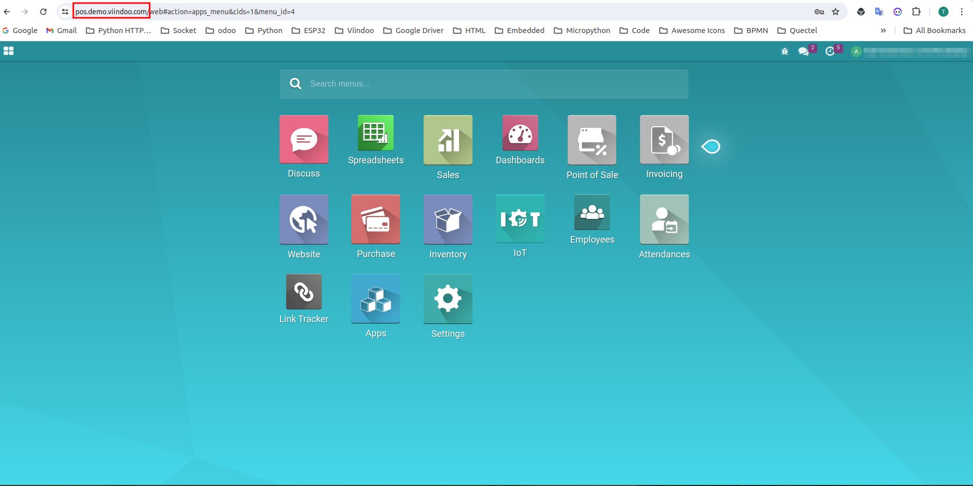Screen dimensions: 973x486
Task: Open the Point of Sale app
Action: coord(592,140)
